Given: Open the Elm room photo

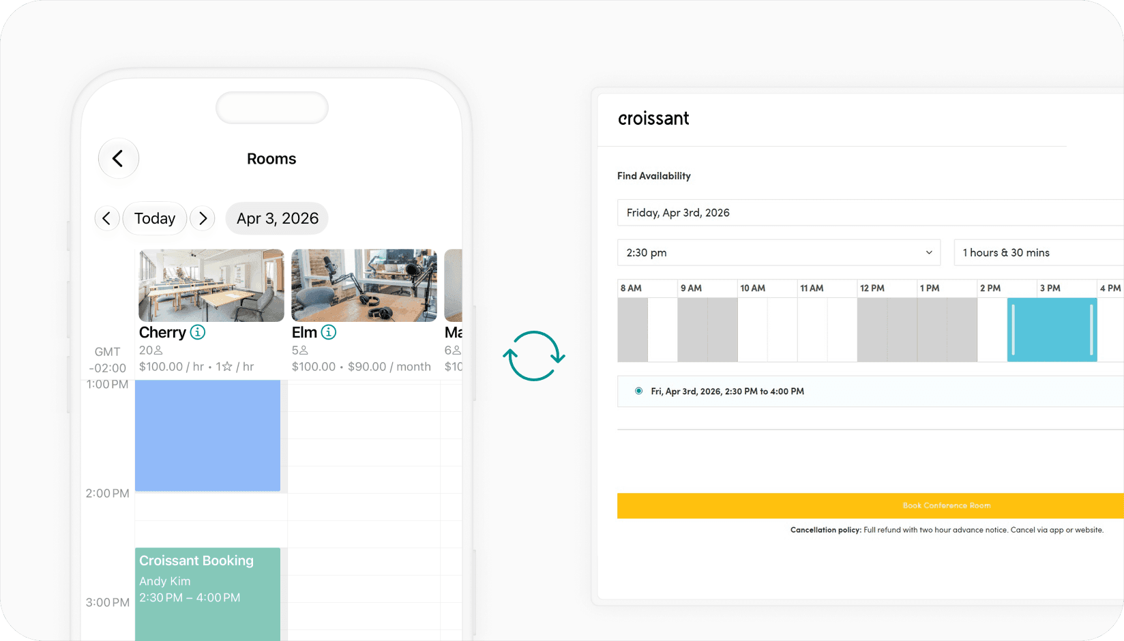Looking at the screenshot, I should click(364, 285).
